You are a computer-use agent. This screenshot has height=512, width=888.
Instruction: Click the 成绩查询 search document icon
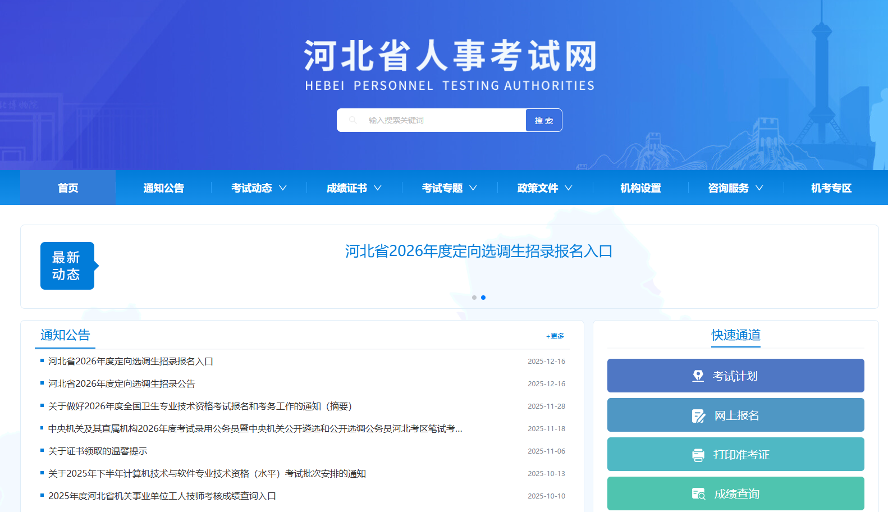[x=698, y=494]
